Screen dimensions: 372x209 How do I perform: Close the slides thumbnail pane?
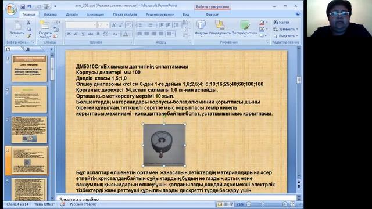pyautogui.click(x=52, y=49)
